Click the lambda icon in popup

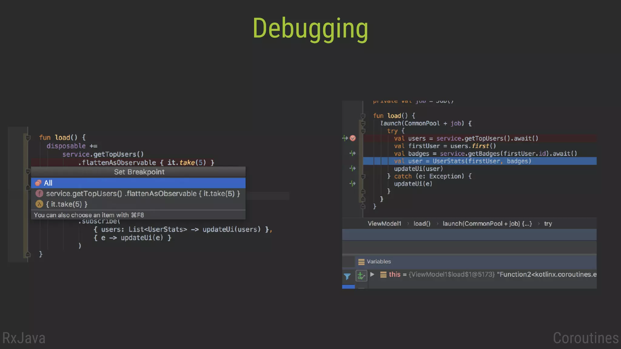coord(39,204)
